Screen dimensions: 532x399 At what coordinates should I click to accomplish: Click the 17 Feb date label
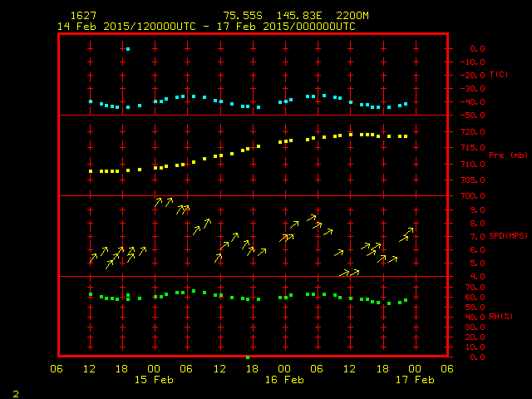pos(414,380)
